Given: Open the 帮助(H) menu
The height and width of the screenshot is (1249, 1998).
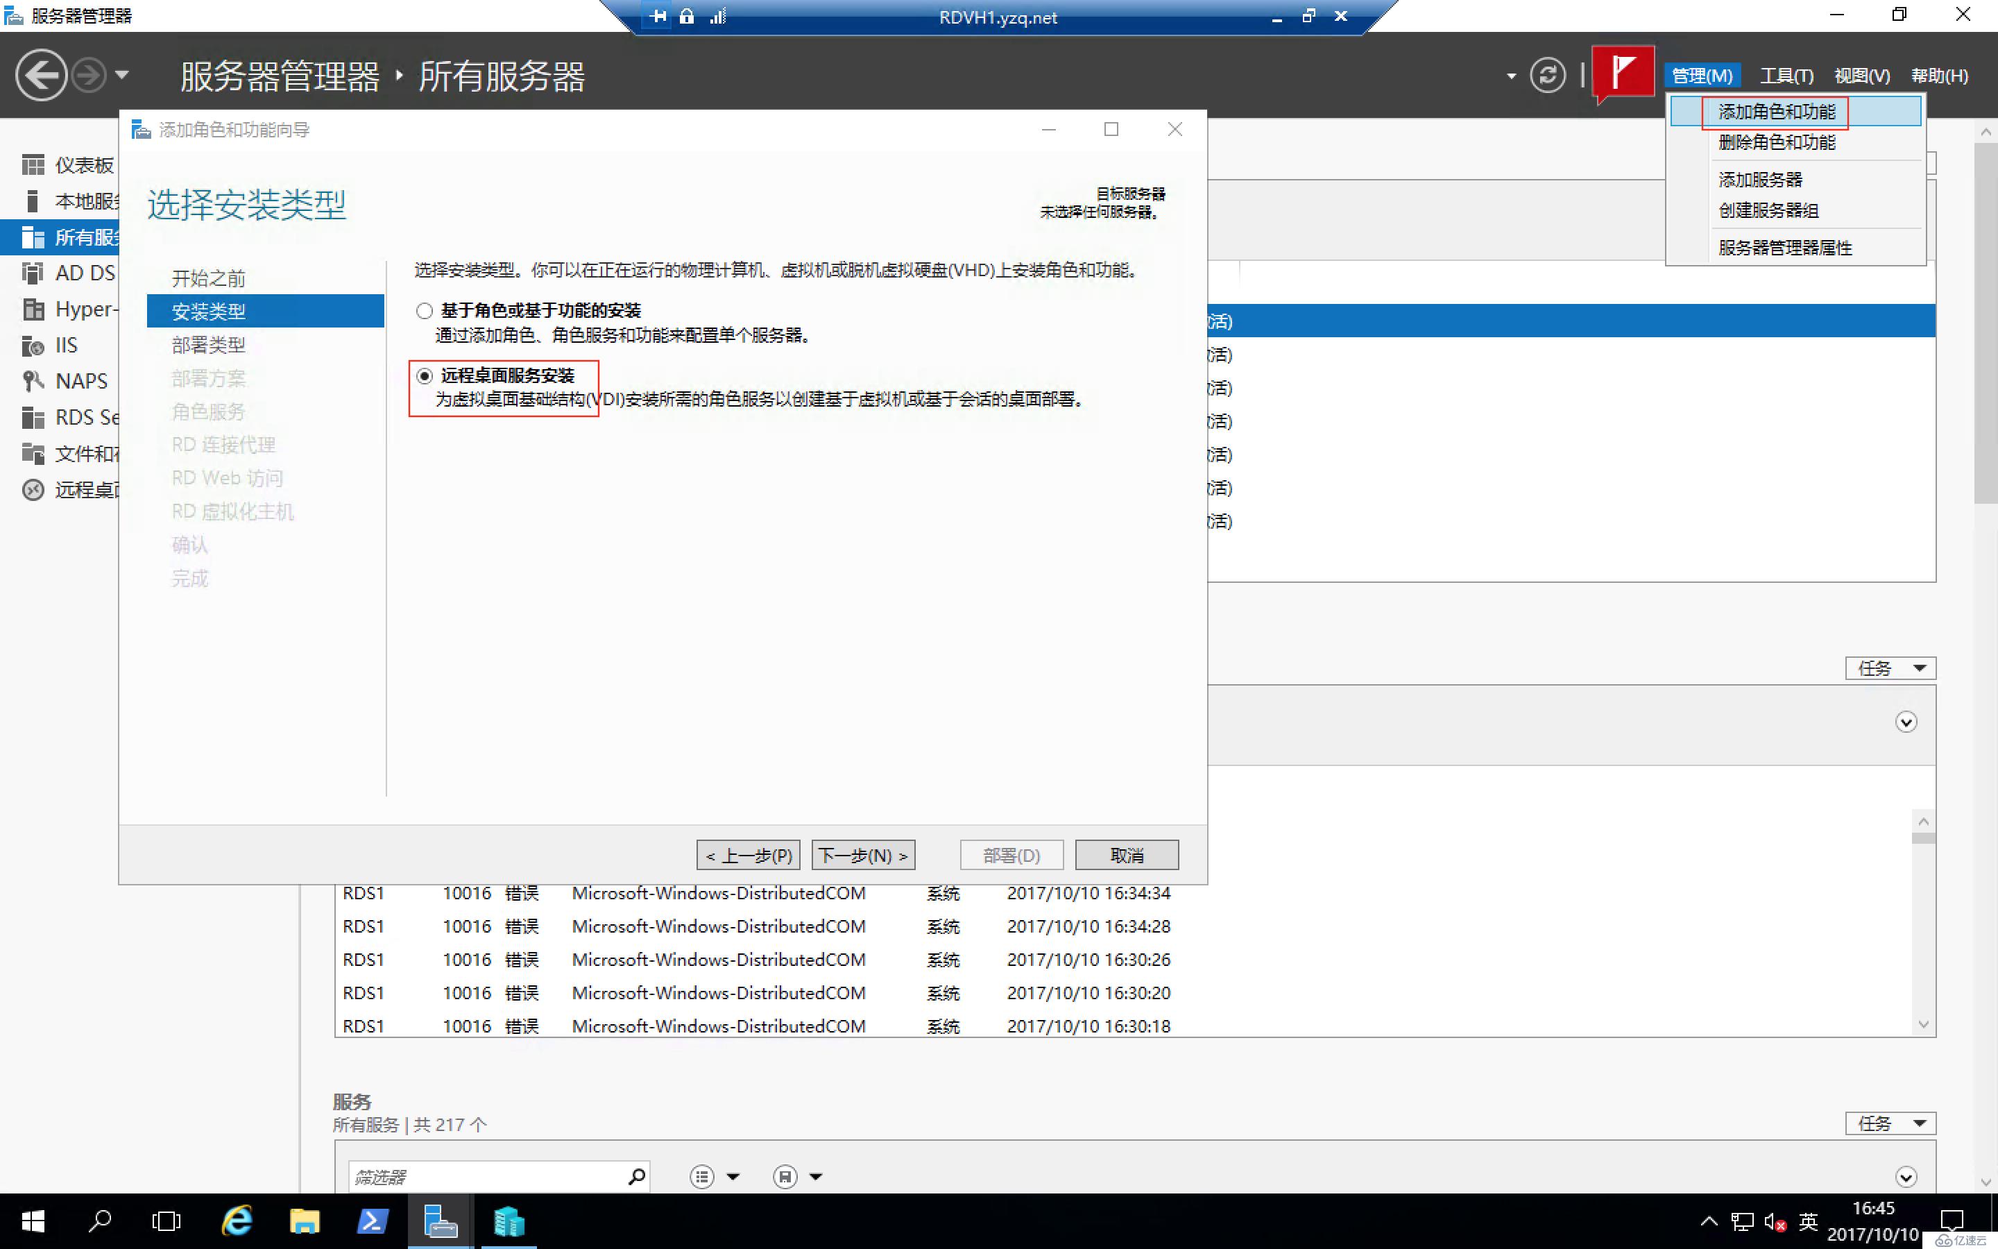Looking at the screenshot, I should click(1940, 76).
